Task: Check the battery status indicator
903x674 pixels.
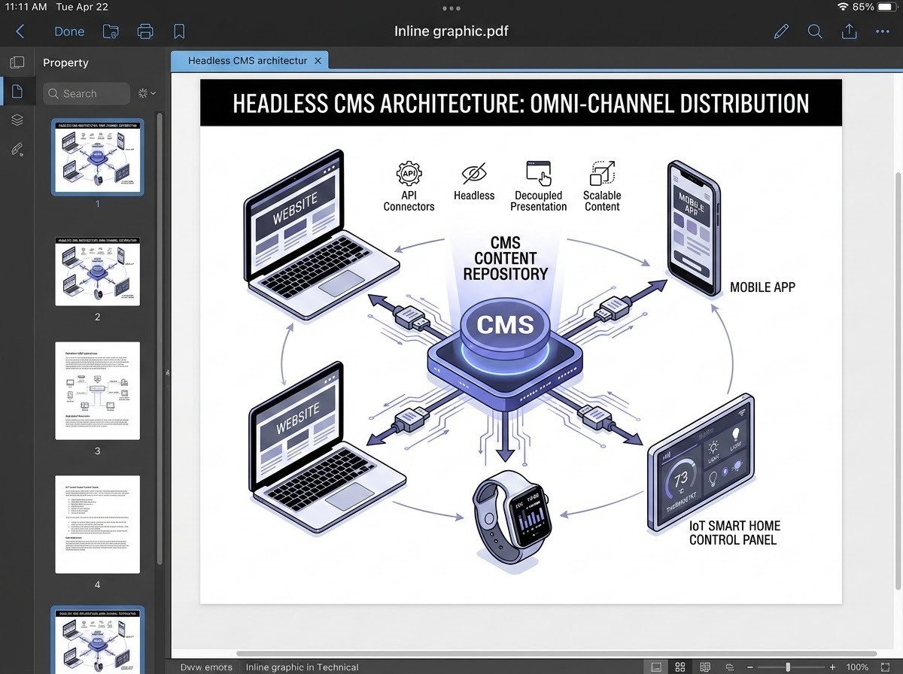Action: coord(887,7)
